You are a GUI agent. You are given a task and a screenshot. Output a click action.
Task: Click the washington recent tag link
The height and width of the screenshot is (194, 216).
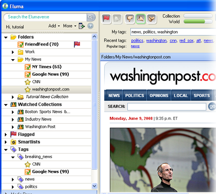[x=156, y=41]
